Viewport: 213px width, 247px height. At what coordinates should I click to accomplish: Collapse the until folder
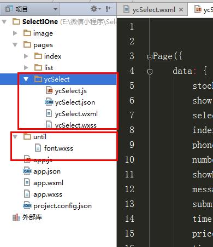(15, 137)
